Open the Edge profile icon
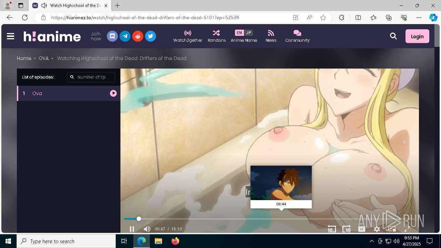Image resolution: width=441 pixels, height=248 pixels. (x=8, y=6)
